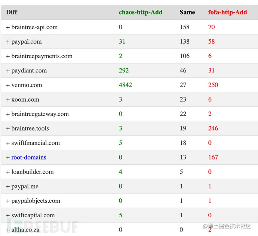Click red value 0 for swiftfinancial.com

[210, 143]
